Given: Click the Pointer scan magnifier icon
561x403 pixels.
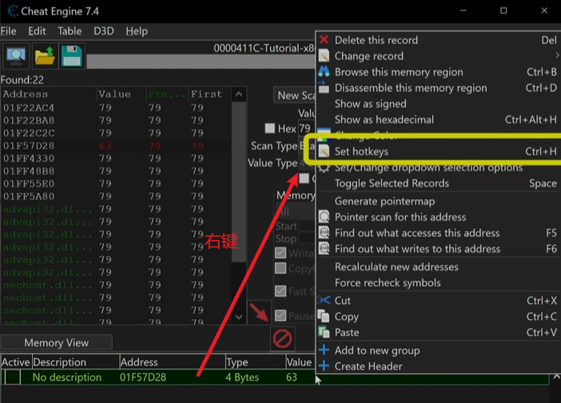Looking at the screenshot, I should click(x=324, y=217).
